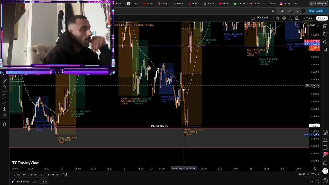
Task: Switch to the Instagram browser tab
Action: [285, 4]
